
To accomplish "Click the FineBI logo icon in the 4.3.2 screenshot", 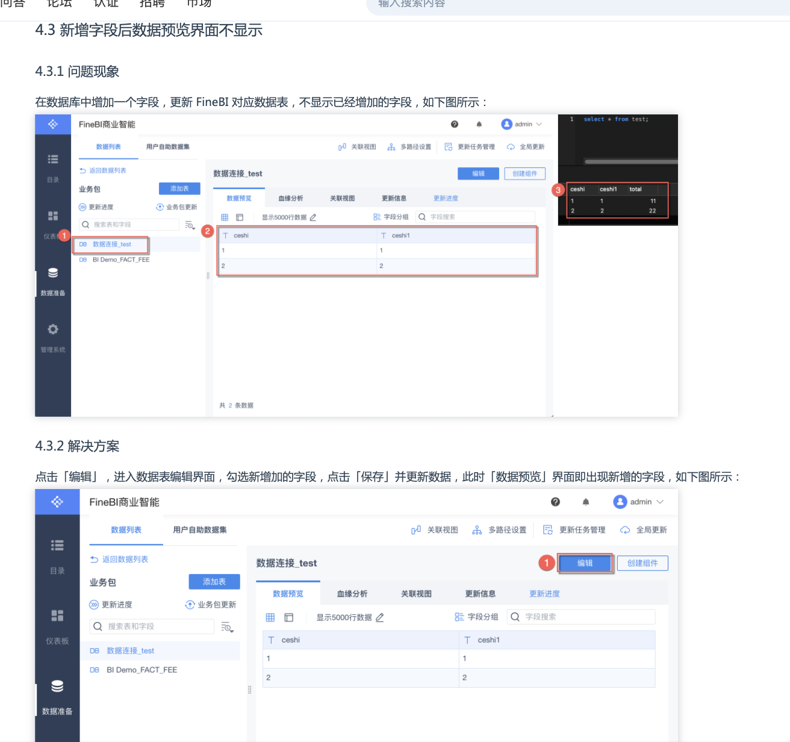I will coord(57,502).
